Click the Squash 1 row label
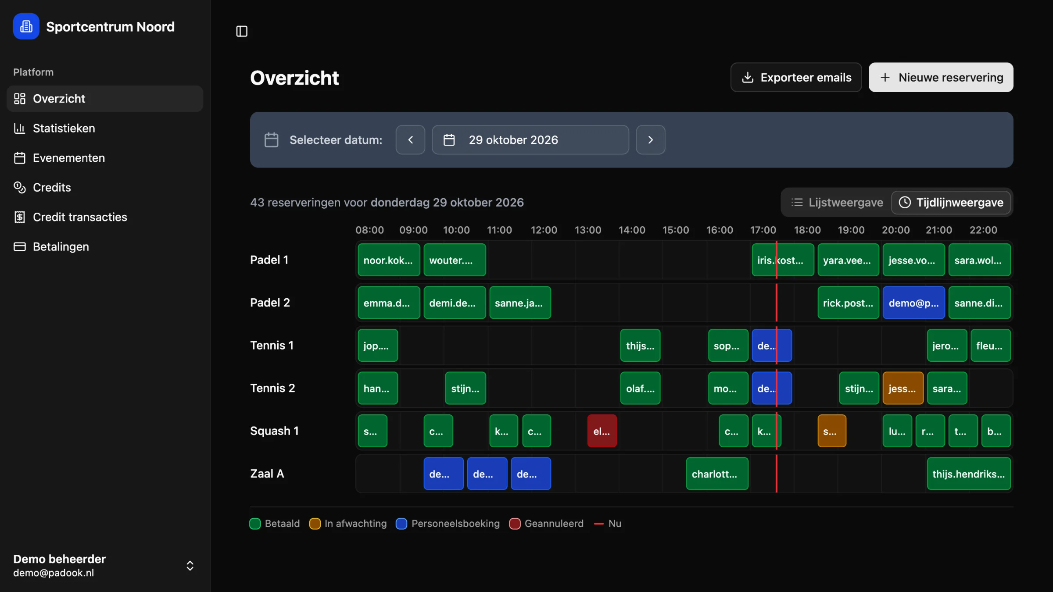The height and width of the screenshot is (592, 1053). [274, 431]
